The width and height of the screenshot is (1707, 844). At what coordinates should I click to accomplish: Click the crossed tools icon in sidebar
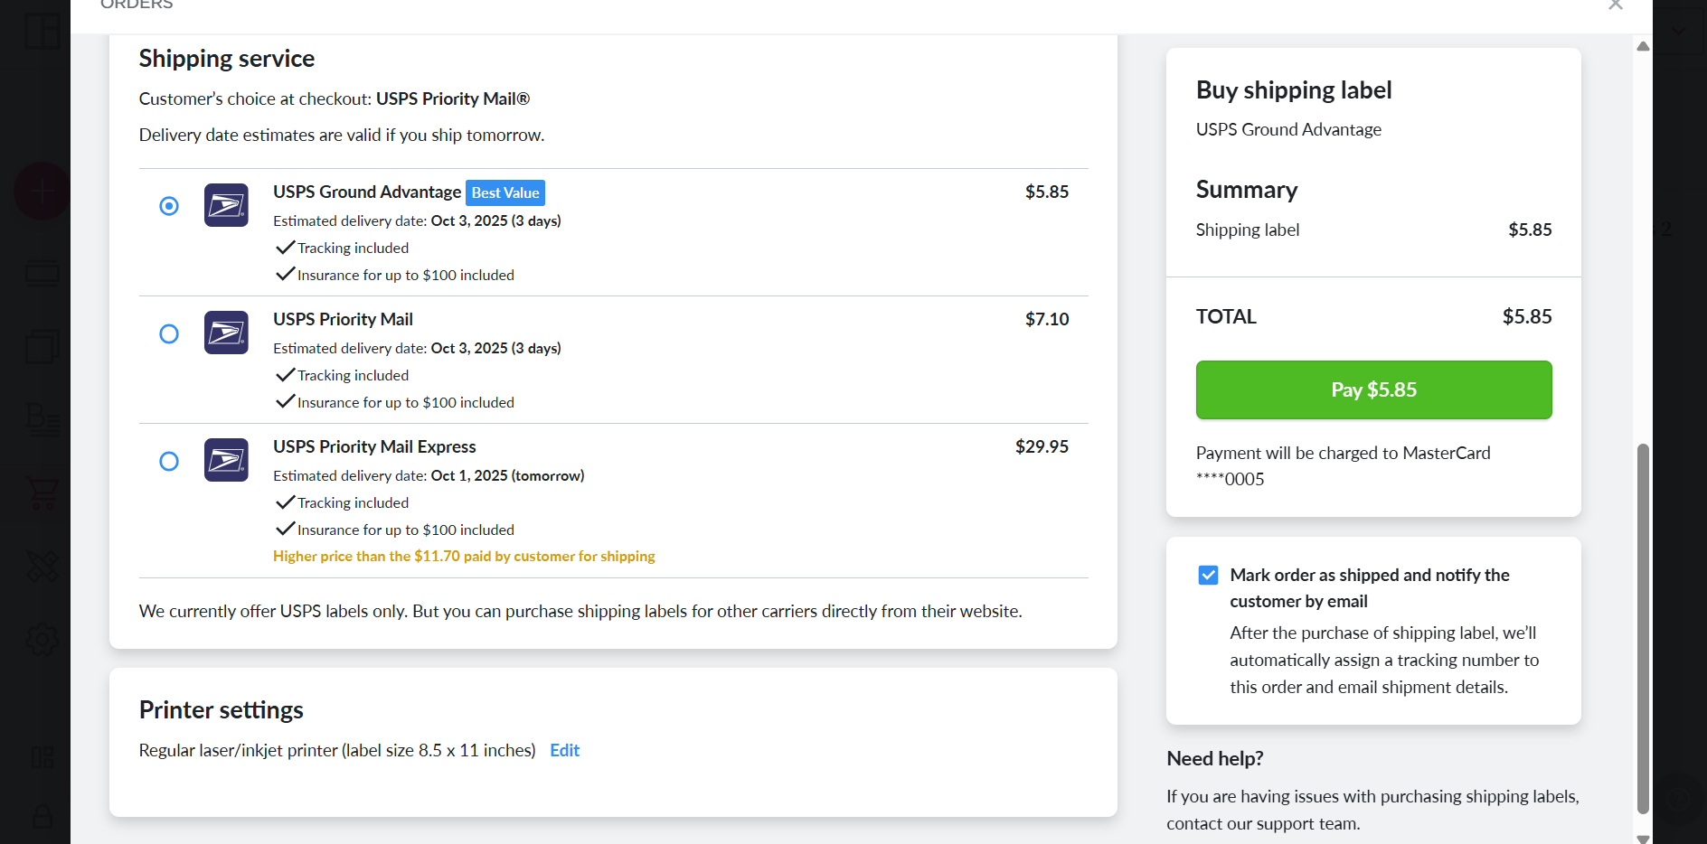coord(42,567)
